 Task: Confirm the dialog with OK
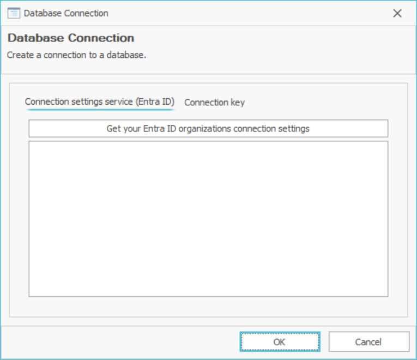click(280, 342)
